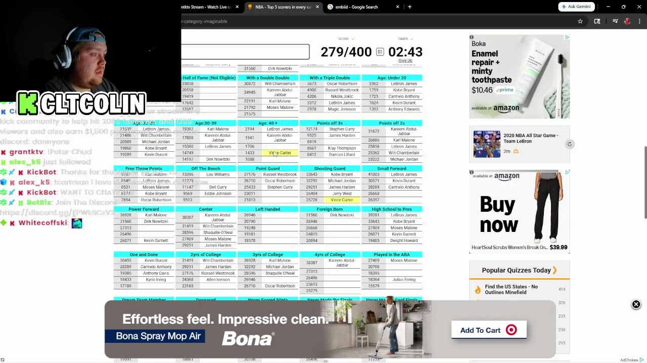Viewport: 647px width, 363px height.
Task: Click the Boka toothpaste ad image
Action: click(519, 76)
